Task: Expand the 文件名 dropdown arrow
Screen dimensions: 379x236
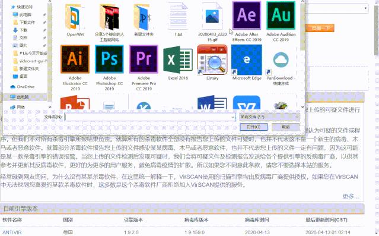Action: 233,117
